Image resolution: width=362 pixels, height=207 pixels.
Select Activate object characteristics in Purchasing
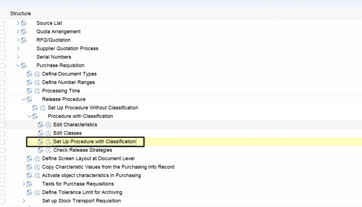pos(92,176)
